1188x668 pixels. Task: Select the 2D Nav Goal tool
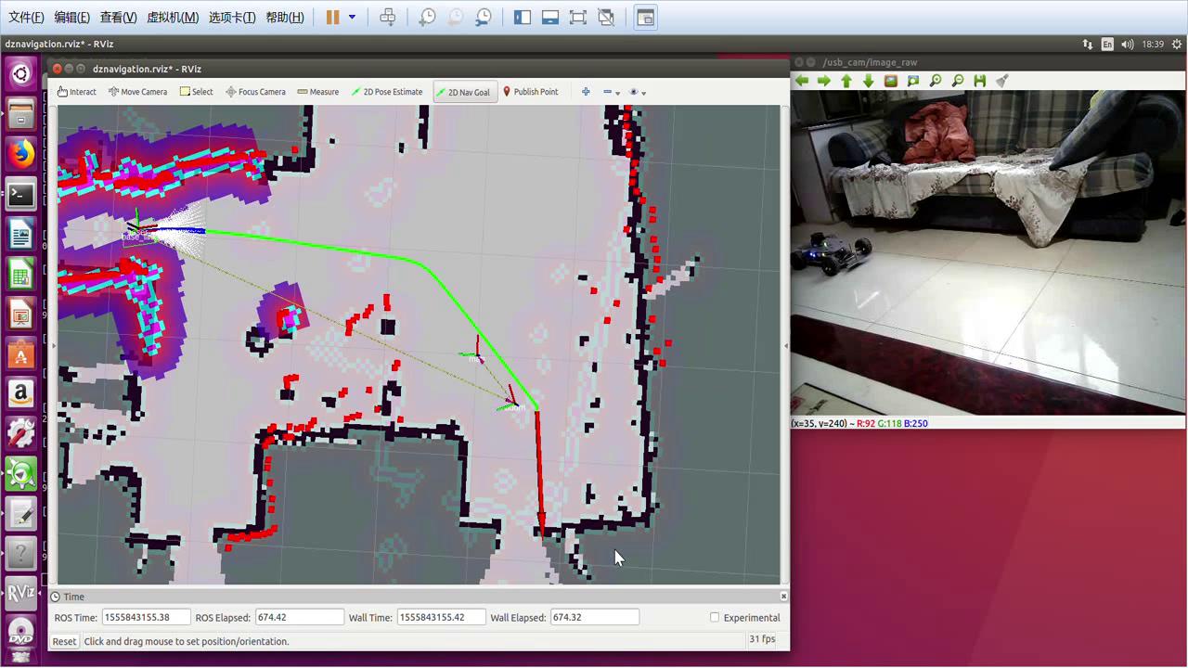click(464, 92)
